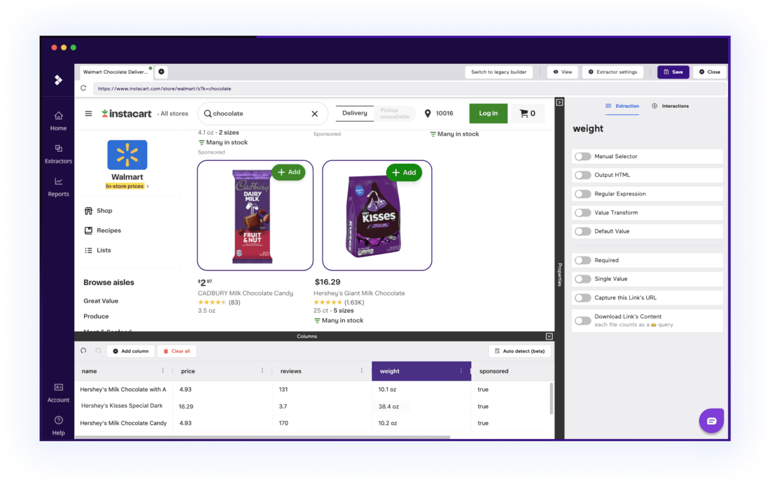The image size is (770, 484).
Task: Enable the Single Value toggle
Action: coord(583,279)
